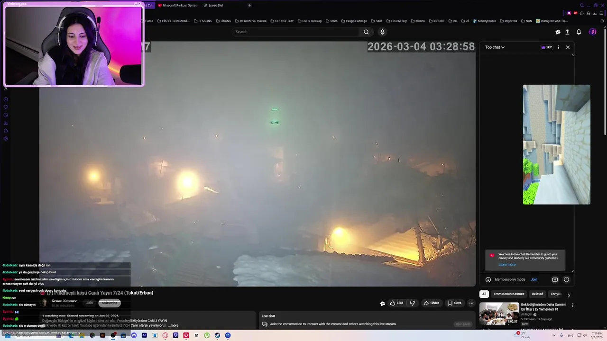Viewport: 607px width, 341px height.
Task: Open COURSE BUY bookmark folder
Action: click(282, 21)
